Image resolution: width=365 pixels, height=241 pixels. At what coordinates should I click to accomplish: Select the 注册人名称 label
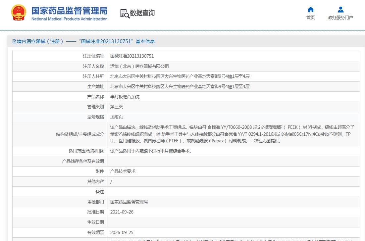(93, 66)
